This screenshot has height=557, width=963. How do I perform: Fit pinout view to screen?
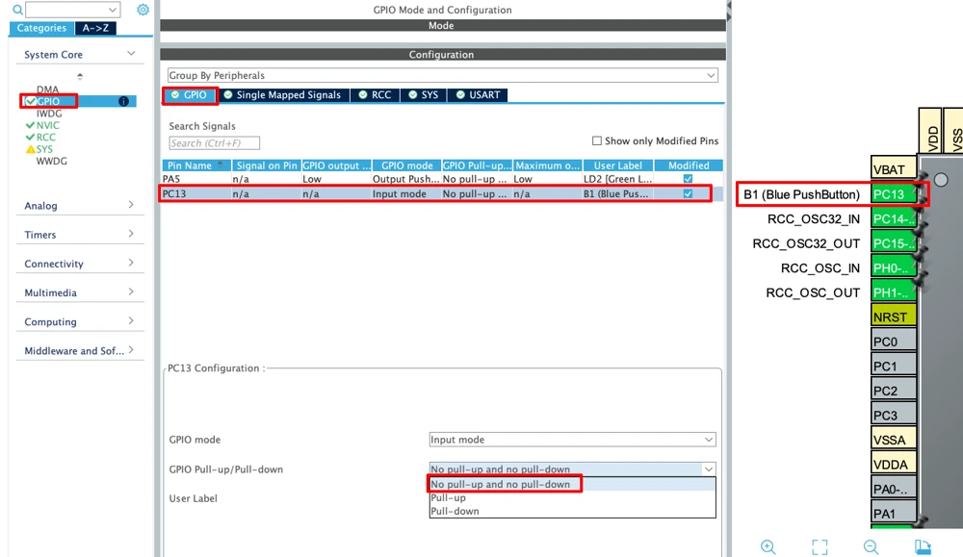pos(820,546)
